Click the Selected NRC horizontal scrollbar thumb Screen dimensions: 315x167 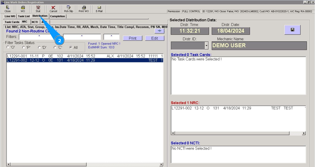coord(232,133)
